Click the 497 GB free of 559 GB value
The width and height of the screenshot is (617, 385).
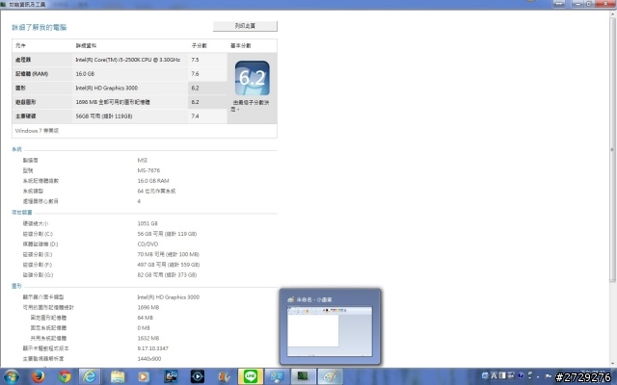click(169, 265)
